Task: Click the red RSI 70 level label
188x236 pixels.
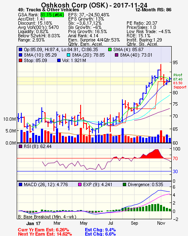Action: [175, 158]
